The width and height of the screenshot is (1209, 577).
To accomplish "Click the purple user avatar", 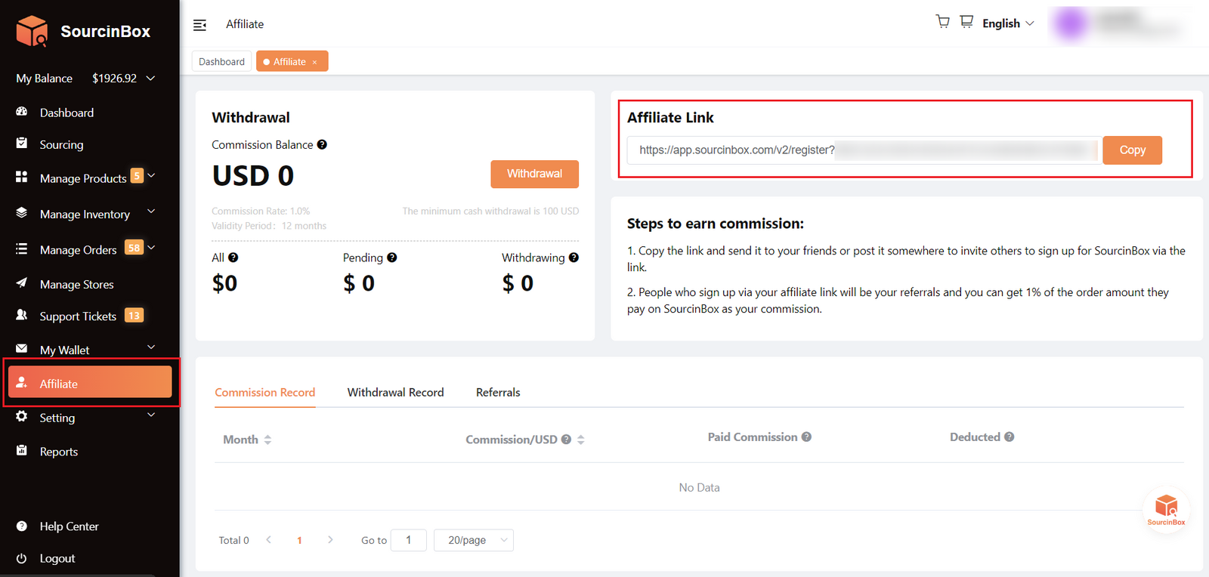I will 1071,23.
